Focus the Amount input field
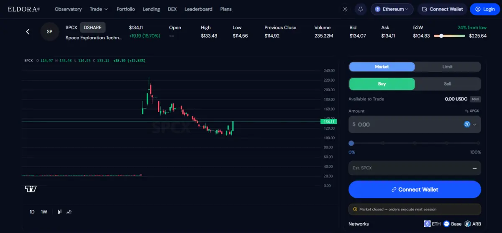Screen dimensions: 502x233 pyautogui.click(x=415, y=124)
